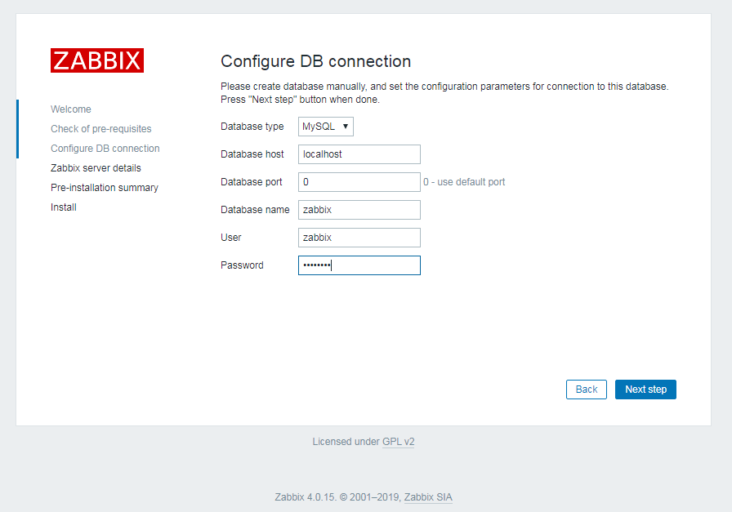This screenshot has width=732, height=512.
Task: Open the GPL v2 license link
Action: (399, 441)
